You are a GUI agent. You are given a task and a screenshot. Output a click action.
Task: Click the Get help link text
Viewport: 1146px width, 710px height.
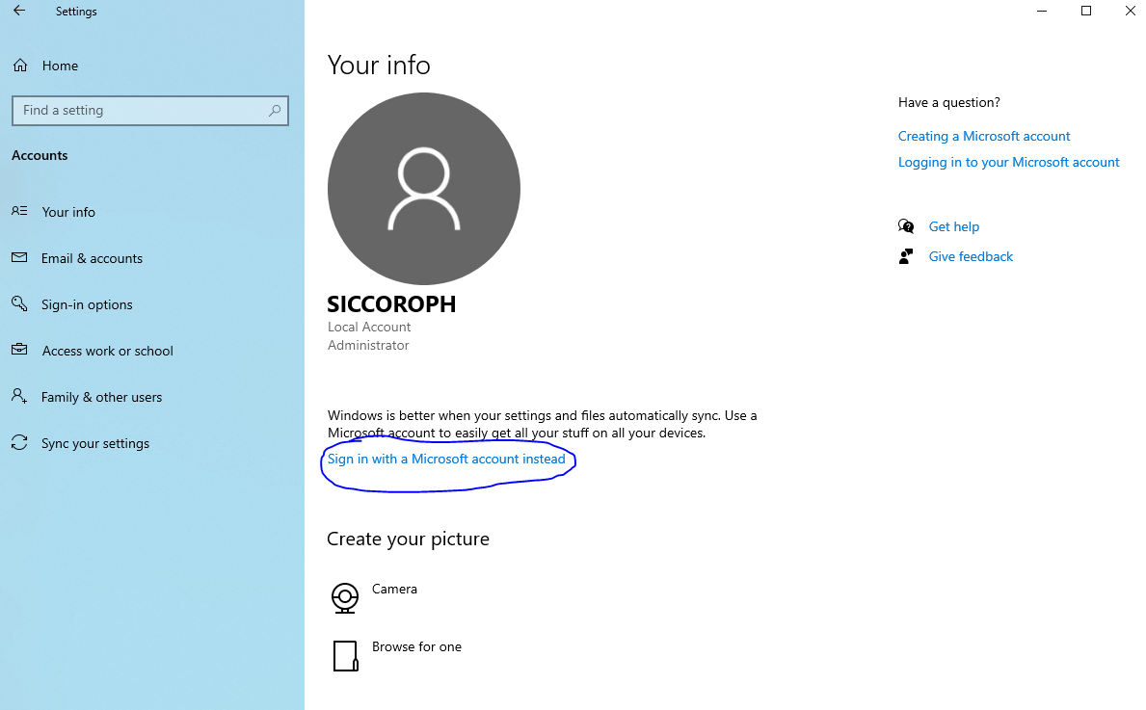tap(954, 225)
